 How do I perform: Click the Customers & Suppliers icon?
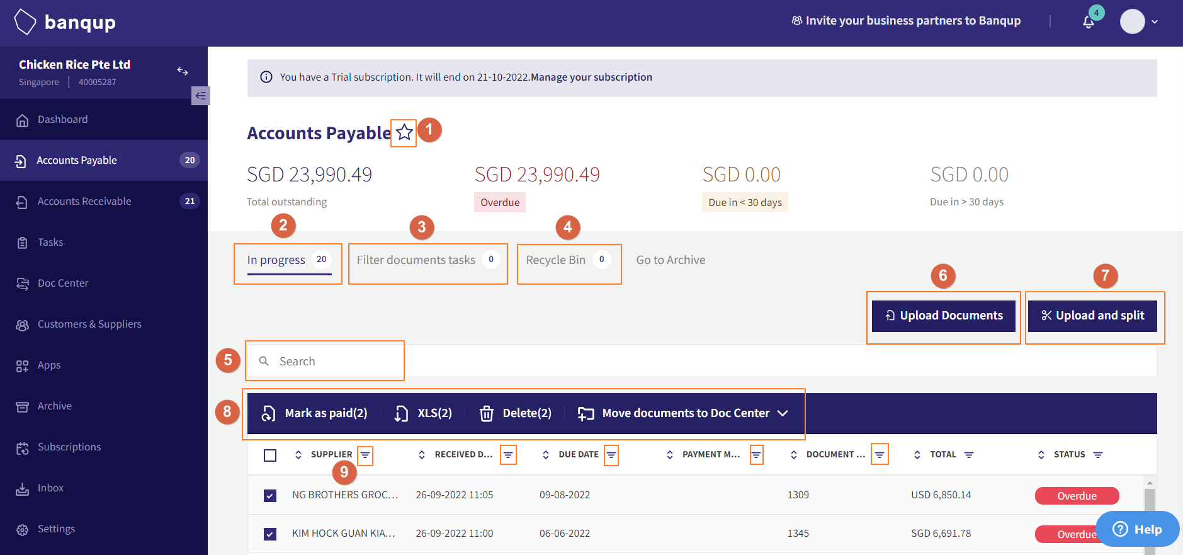[x=23, y=324]
